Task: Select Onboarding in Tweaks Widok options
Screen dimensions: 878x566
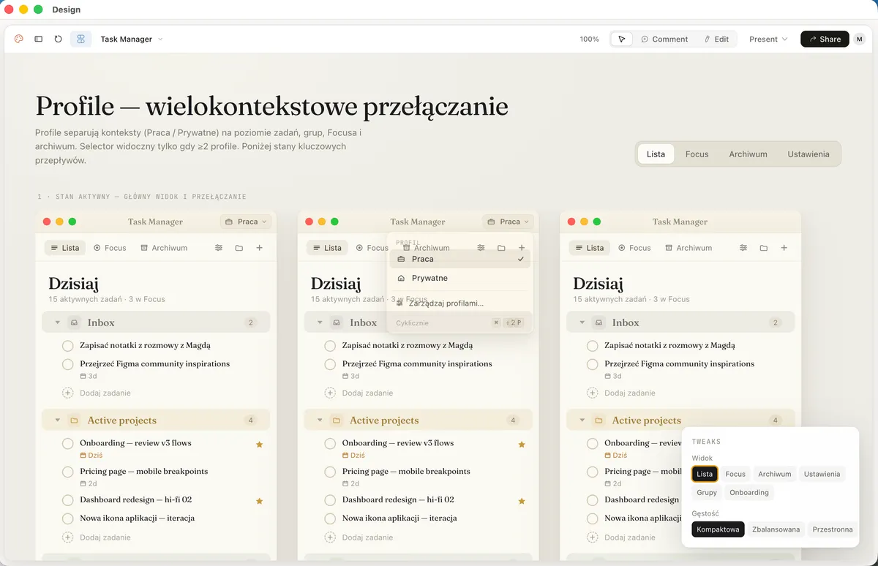Action: [x=749, y=492]
